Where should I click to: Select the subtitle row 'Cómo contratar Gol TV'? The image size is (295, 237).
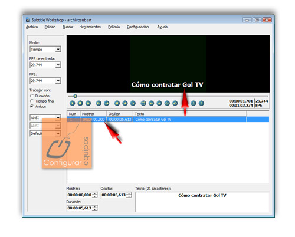168,119
